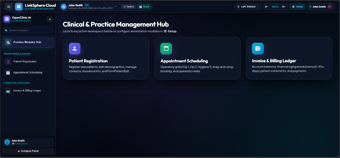Expand the John Smith patient dropdown arrow
The width and height of the screenshot is (340, 158).
pyautogui.click(x=116, y=7)
